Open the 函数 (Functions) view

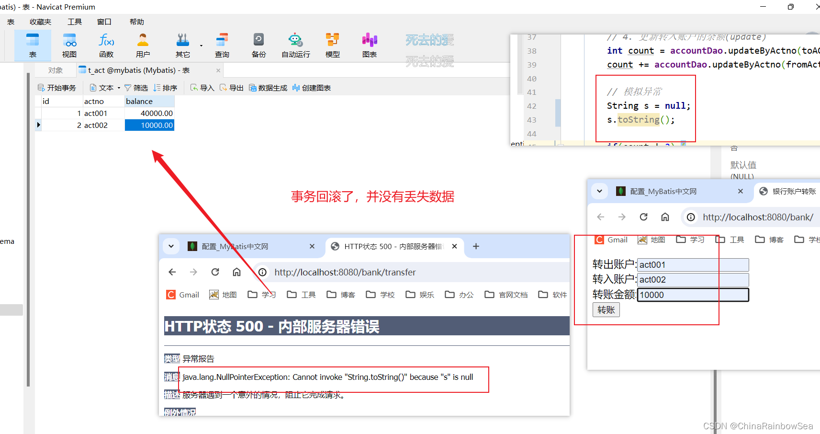point(106,45)
